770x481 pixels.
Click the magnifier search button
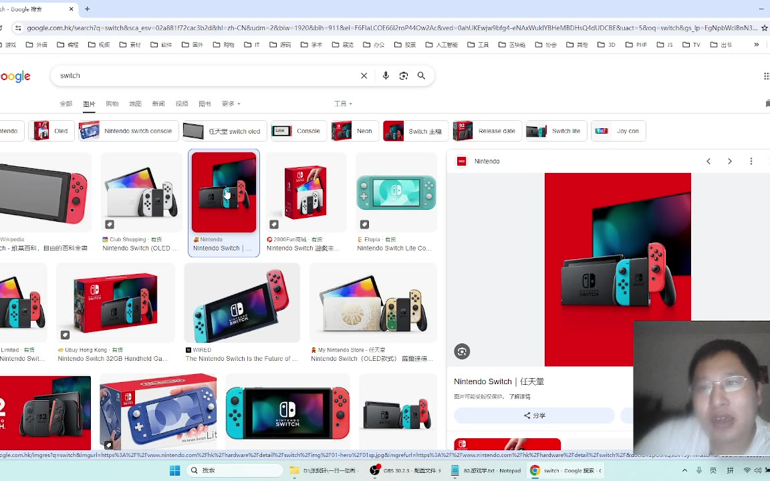pyautogui.click(x=421, y=75)
